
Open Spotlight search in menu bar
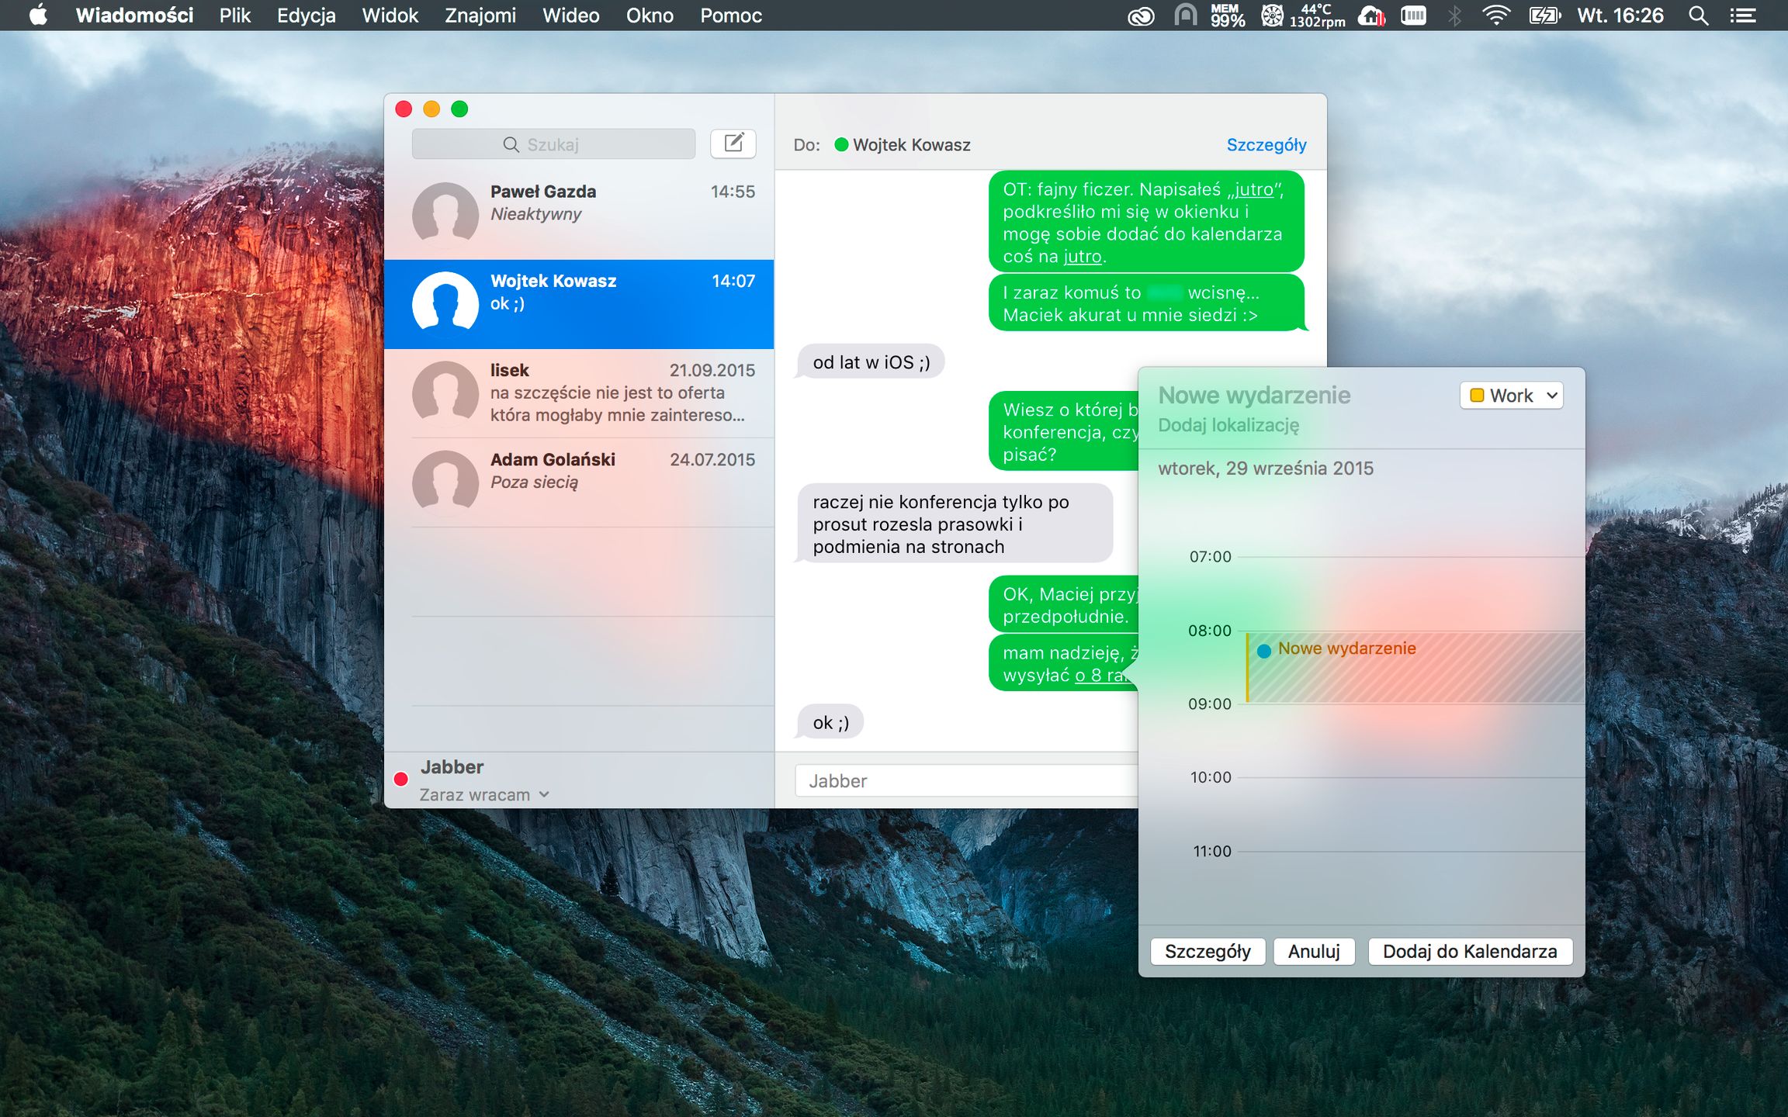1699,16
